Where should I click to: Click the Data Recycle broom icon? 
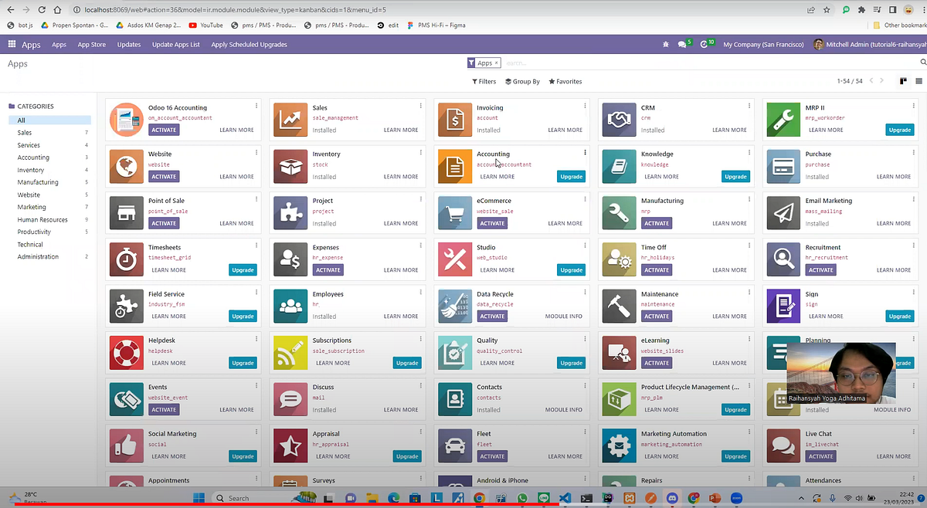[x=455, y=306]
